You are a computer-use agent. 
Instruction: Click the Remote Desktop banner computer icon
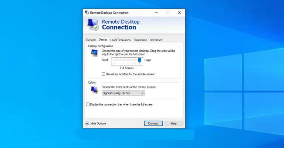click(93, 24)
